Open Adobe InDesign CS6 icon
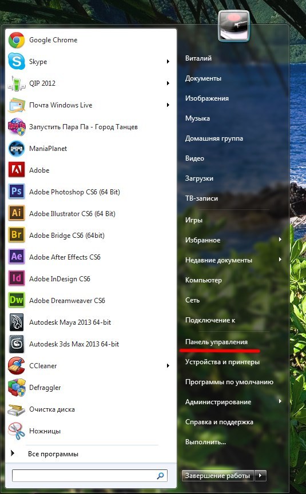This screenshot has height=494, width=306. tap(17, 278)
